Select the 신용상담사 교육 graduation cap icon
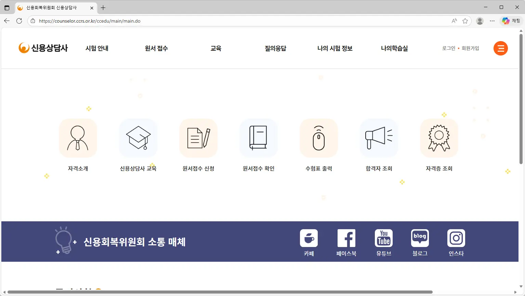 [138, 138]
